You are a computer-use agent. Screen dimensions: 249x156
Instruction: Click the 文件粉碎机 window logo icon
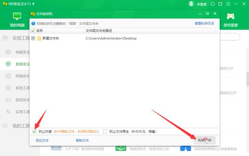click(x=33, y=14)
